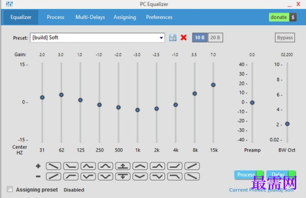Viewport: 306px width, 198px height.
Task: Click the 125 Hz band slider handle
Action: click(x=80, y=100)
